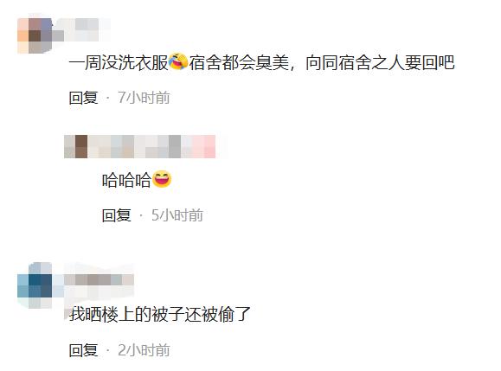
Task: Open the blurred username of the first commenter
Action: (x=81, y=29)
